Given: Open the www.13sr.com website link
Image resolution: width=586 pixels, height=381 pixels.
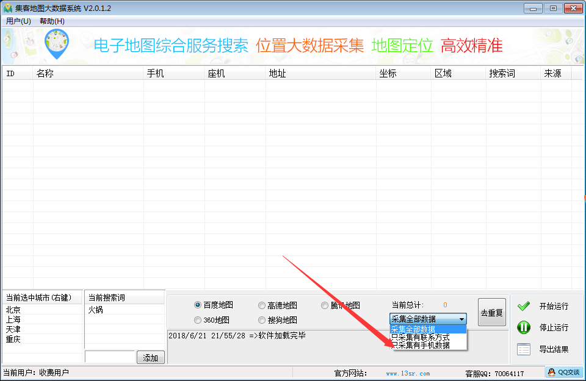Looking at the screenshot, I should [x=408, y=374].
